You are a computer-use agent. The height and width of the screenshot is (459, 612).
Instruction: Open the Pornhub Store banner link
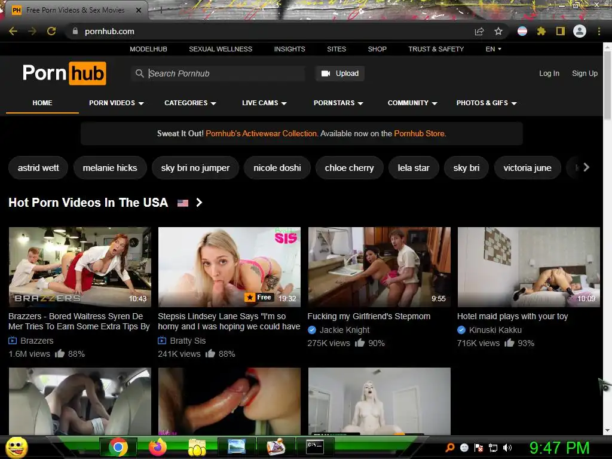coord(419,133)
